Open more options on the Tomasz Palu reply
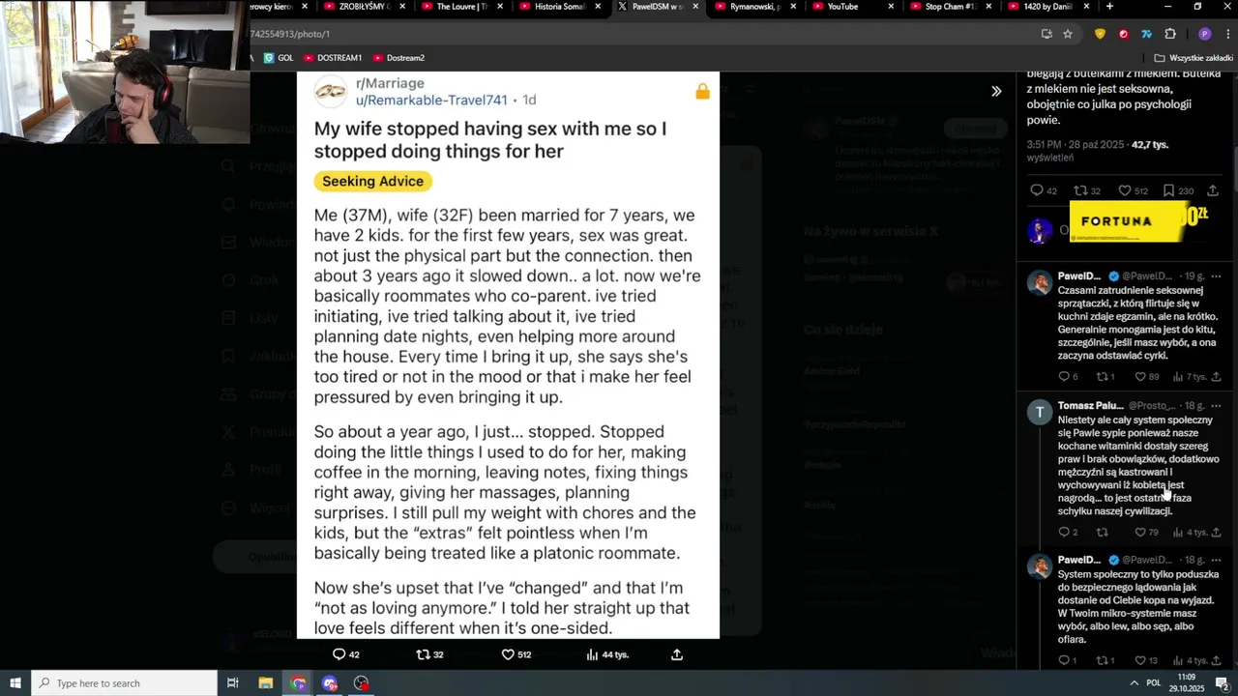Image resolution: width=1238 pixels, height=696 pixels. point(1216,405)
